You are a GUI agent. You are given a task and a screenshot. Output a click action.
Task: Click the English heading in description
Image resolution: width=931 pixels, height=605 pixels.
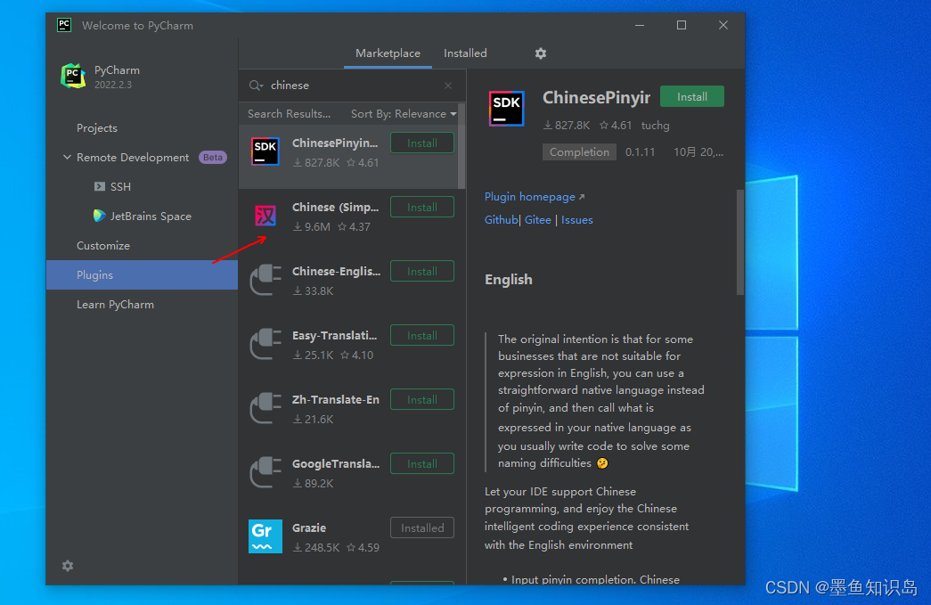pyautogui.click(x=508, y=280)
